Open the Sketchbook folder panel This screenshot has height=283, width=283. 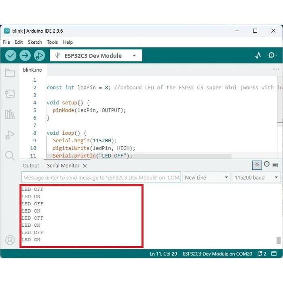point(10,73)
